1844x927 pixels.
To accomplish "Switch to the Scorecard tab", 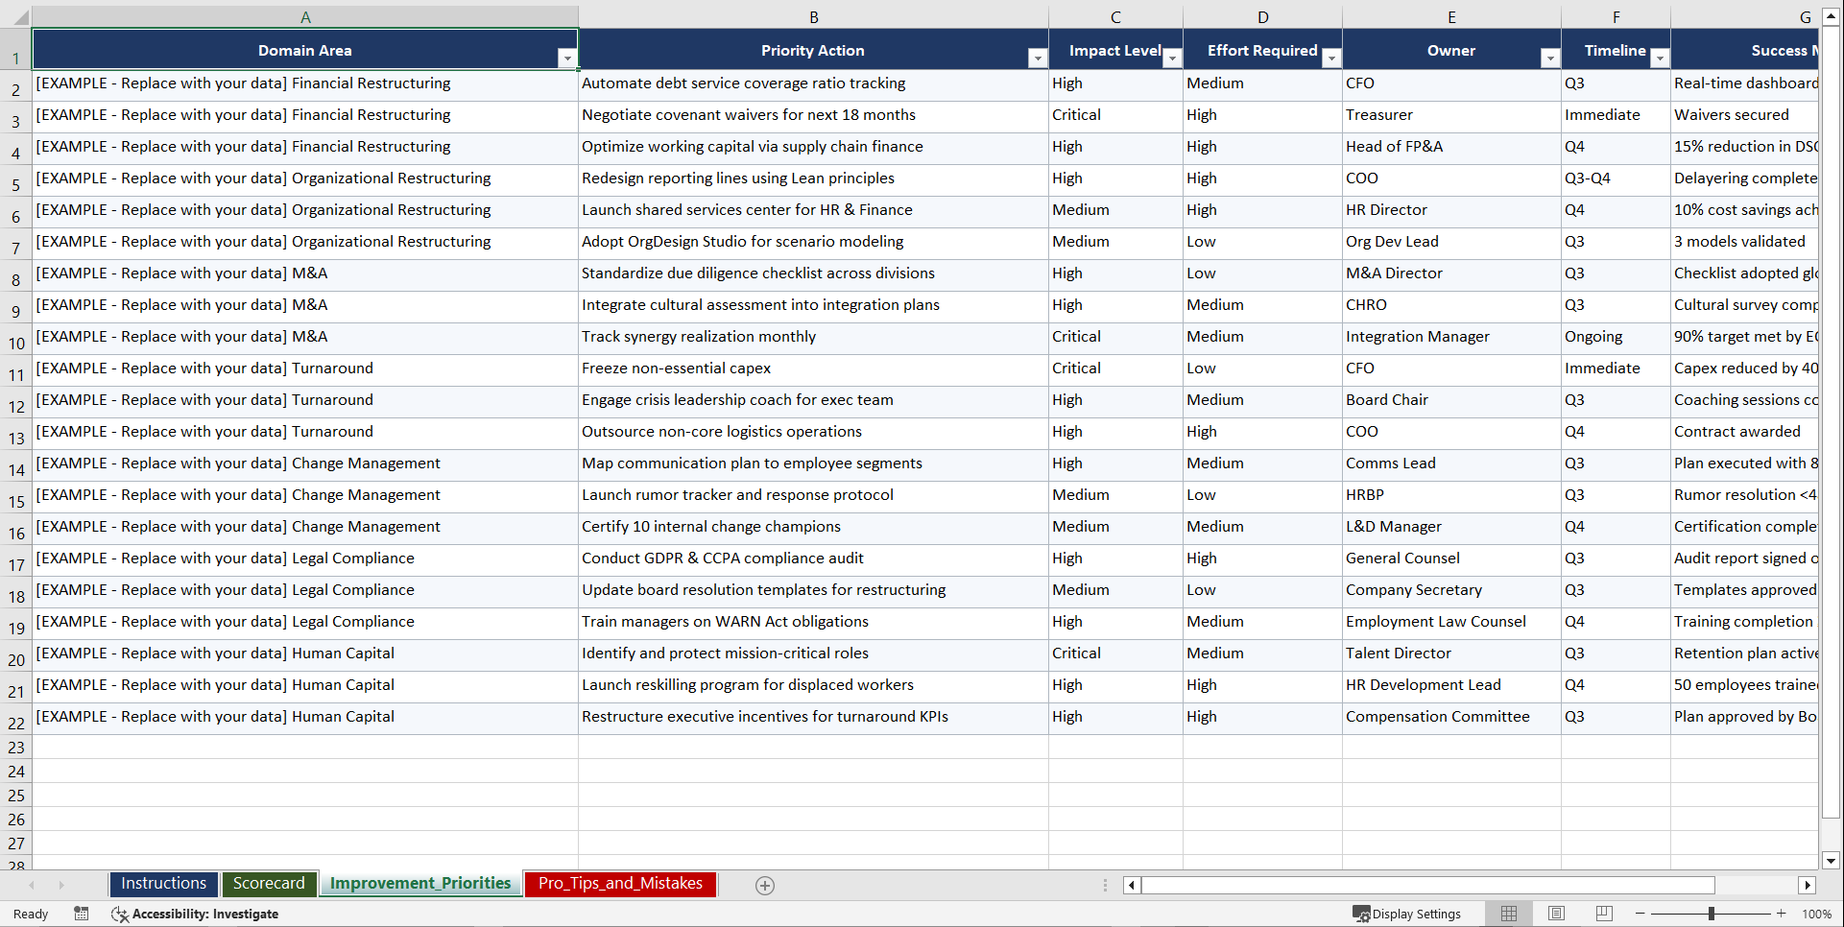I will [270, 884].
